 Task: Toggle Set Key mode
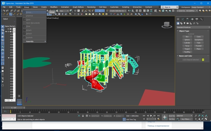click(x=172, y=119)
